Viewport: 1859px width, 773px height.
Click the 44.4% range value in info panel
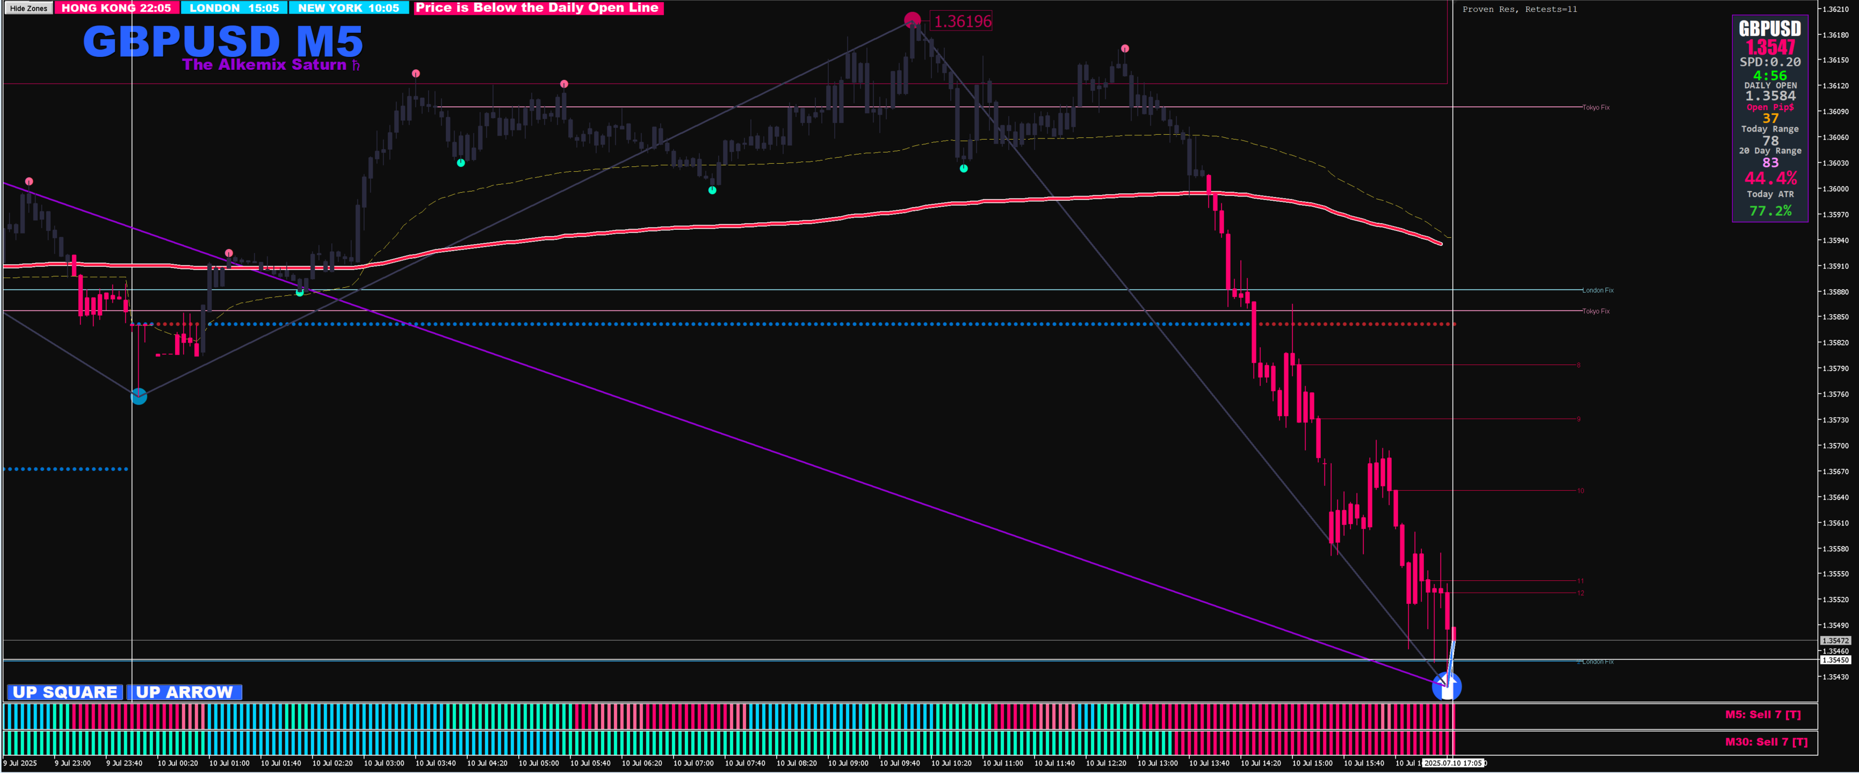click(1770, 178)
